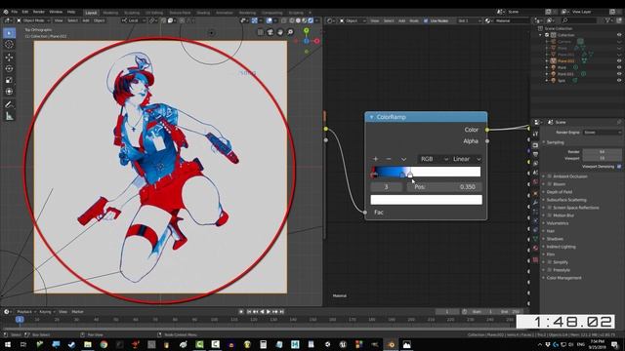Collapse the ColorRamp node with its header triangle
Image resolution: width=625 pixels, height=351 pixels.
pyautogui.click(x=371, y=117)
